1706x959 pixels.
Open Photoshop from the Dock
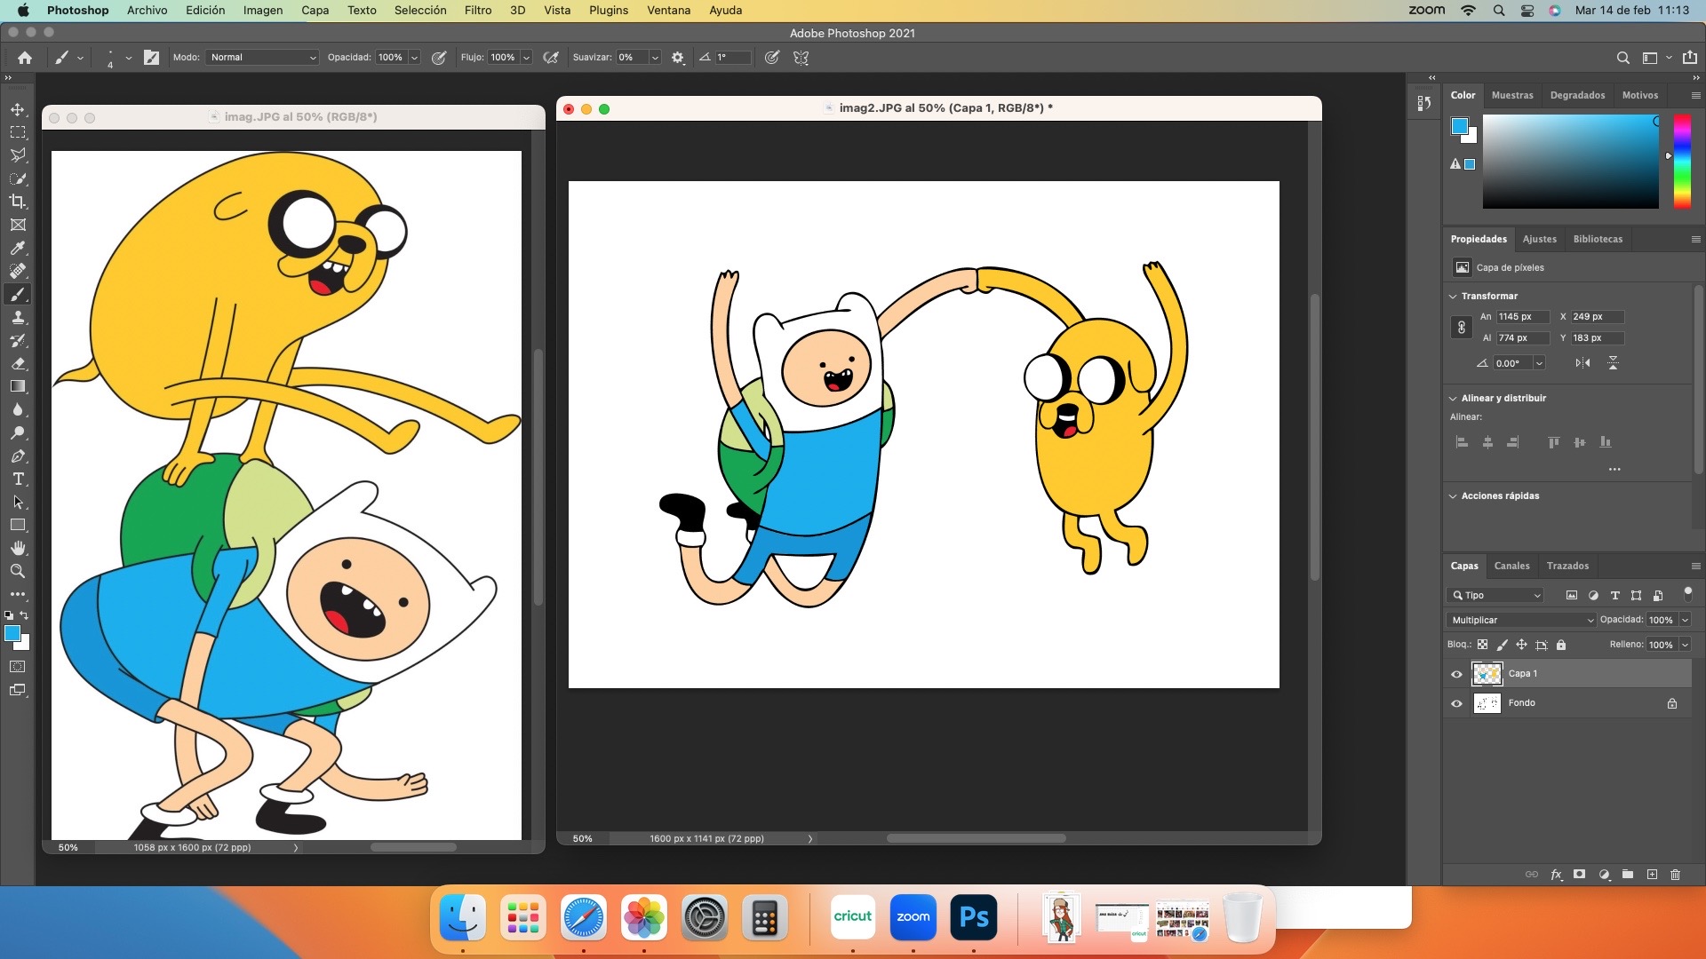click(974, 917)
